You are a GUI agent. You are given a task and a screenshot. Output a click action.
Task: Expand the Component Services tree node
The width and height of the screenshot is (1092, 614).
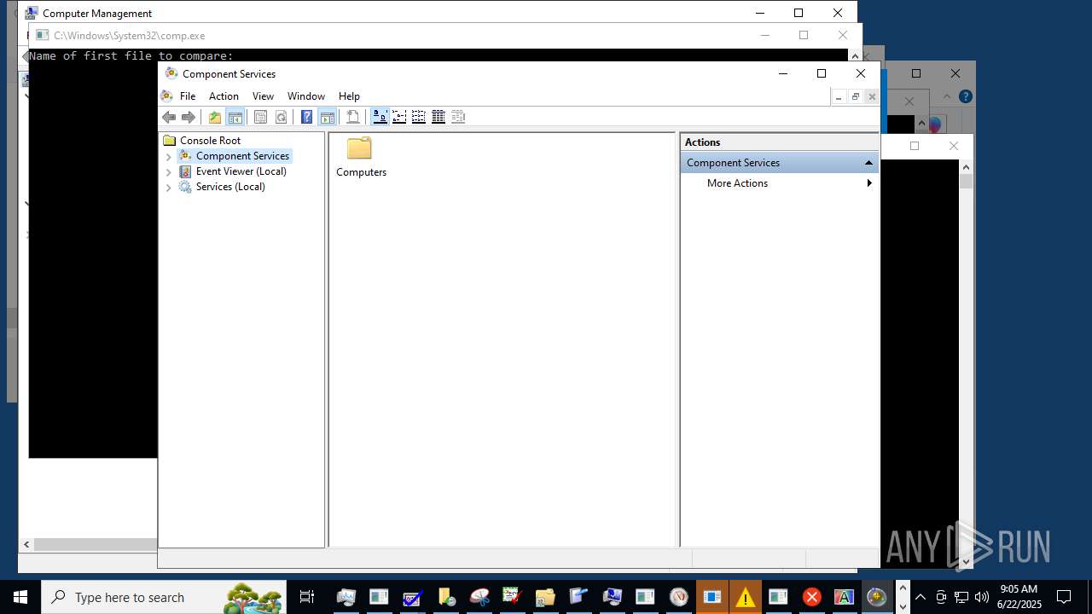tap(168, 157)
